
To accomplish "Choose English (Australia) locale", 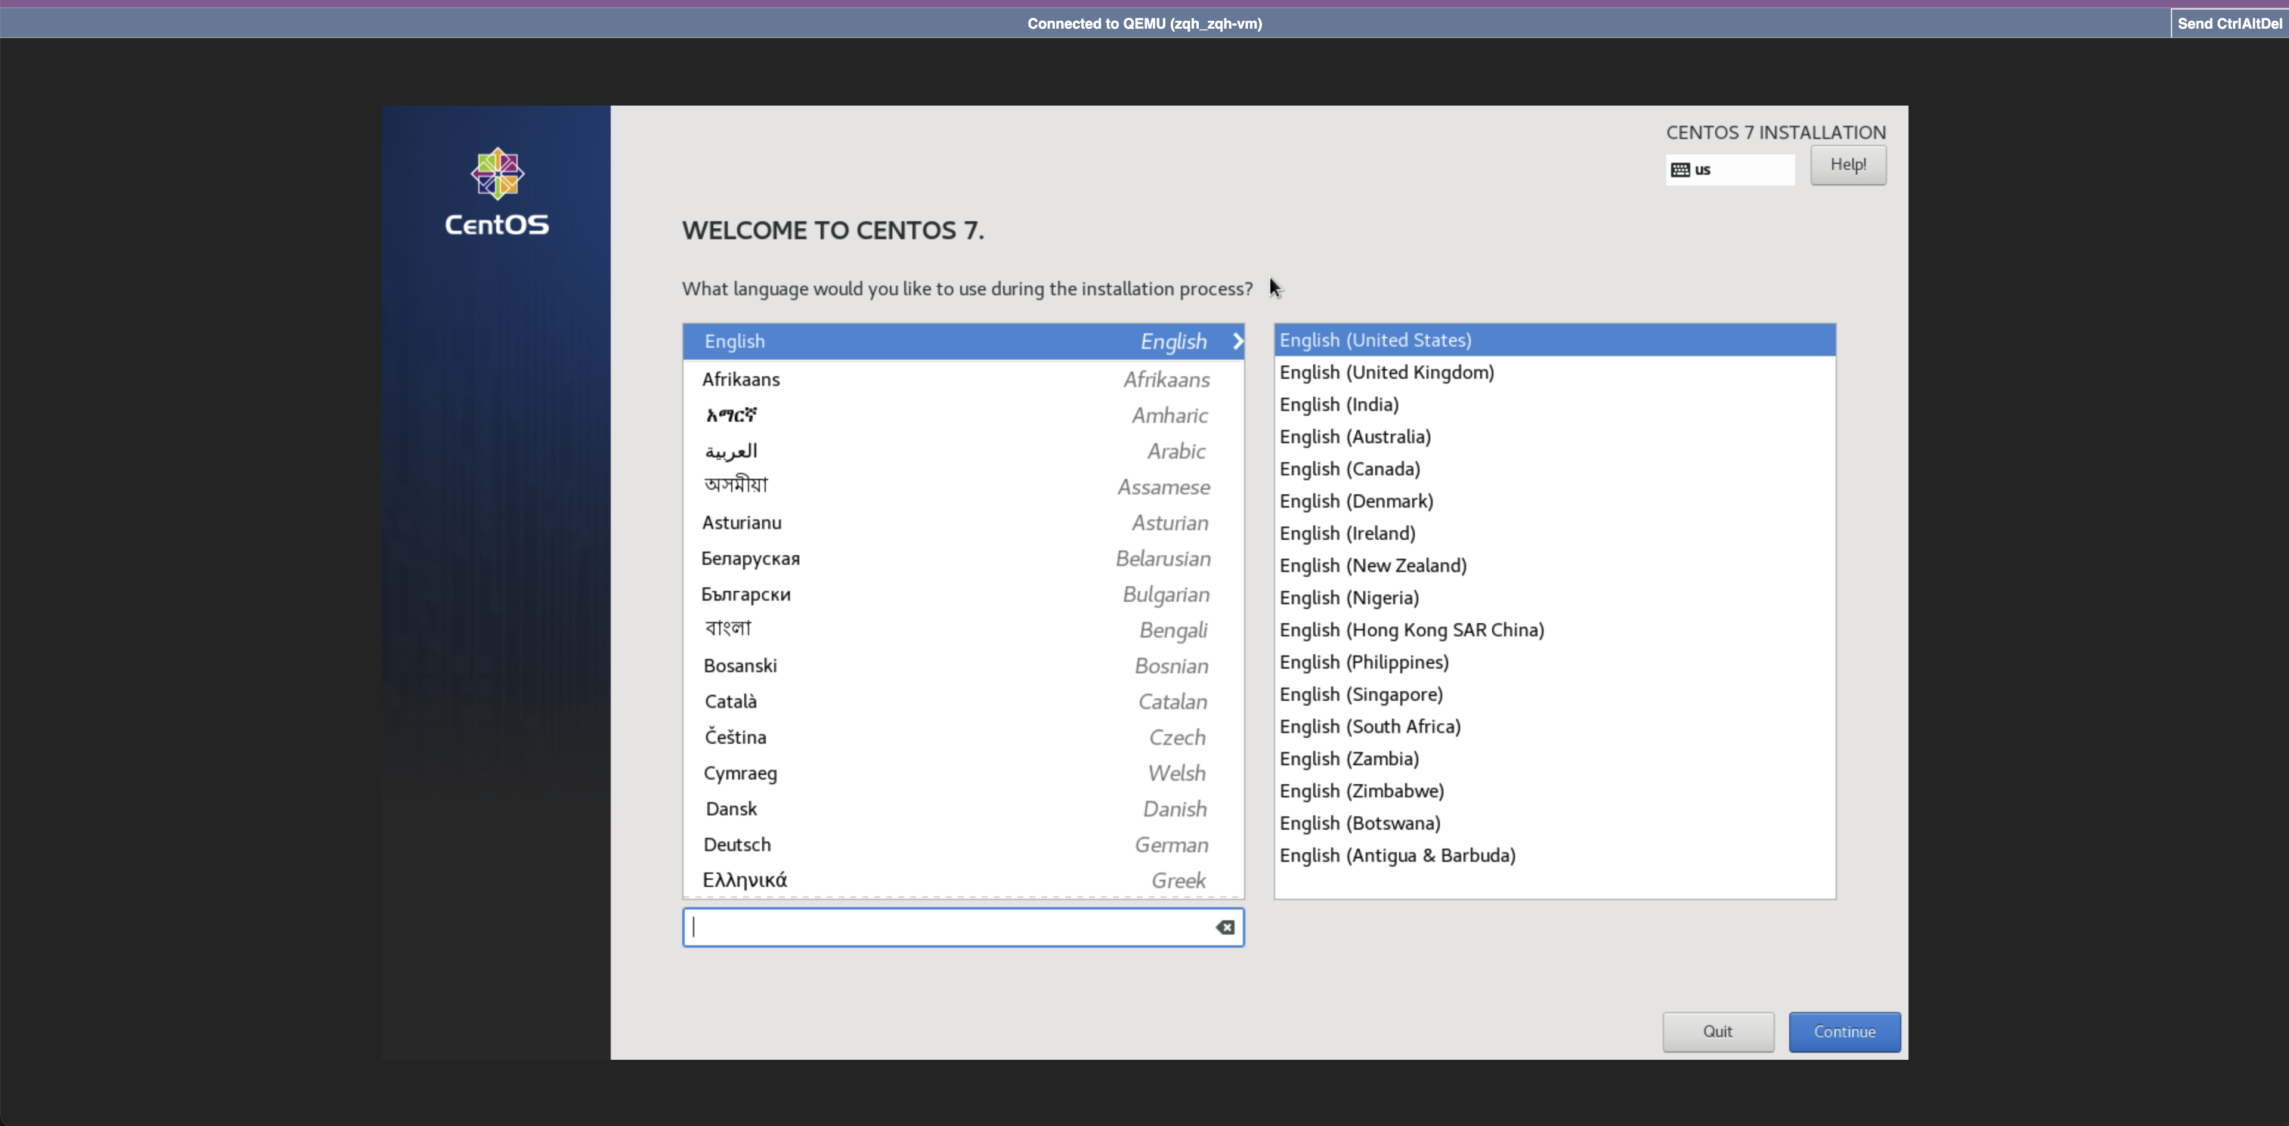I will pyautogui.click(x=1555, y=437).
